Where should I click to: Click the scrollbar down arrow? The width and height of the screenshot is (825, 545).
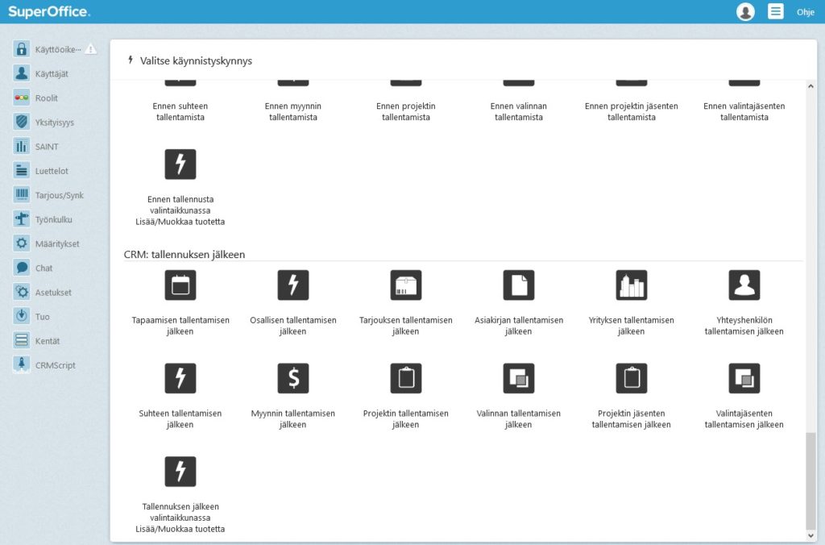tap(810, 535)
